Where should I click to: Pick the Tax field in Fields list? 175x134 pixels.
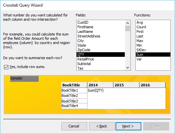point(101,68)
